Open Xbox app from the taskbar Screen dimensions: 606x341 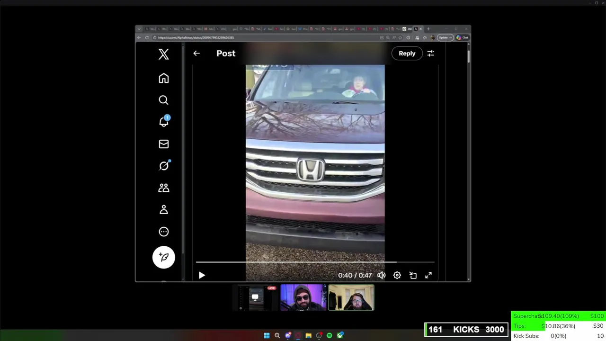click(x=340, y=335)
